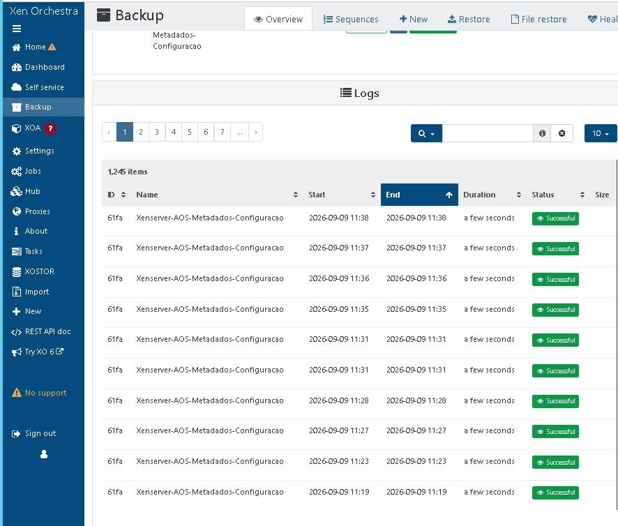Click the No support warning
618x526 pixels.
click(x=40, y=393)
